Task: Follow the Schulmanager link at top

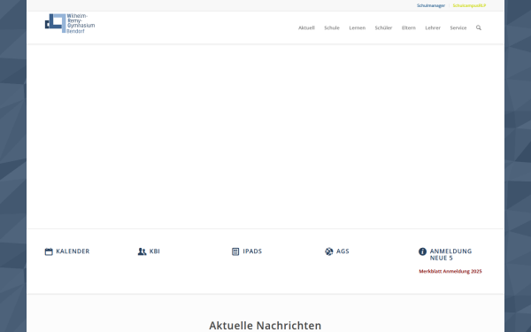Action: [431, 5]
